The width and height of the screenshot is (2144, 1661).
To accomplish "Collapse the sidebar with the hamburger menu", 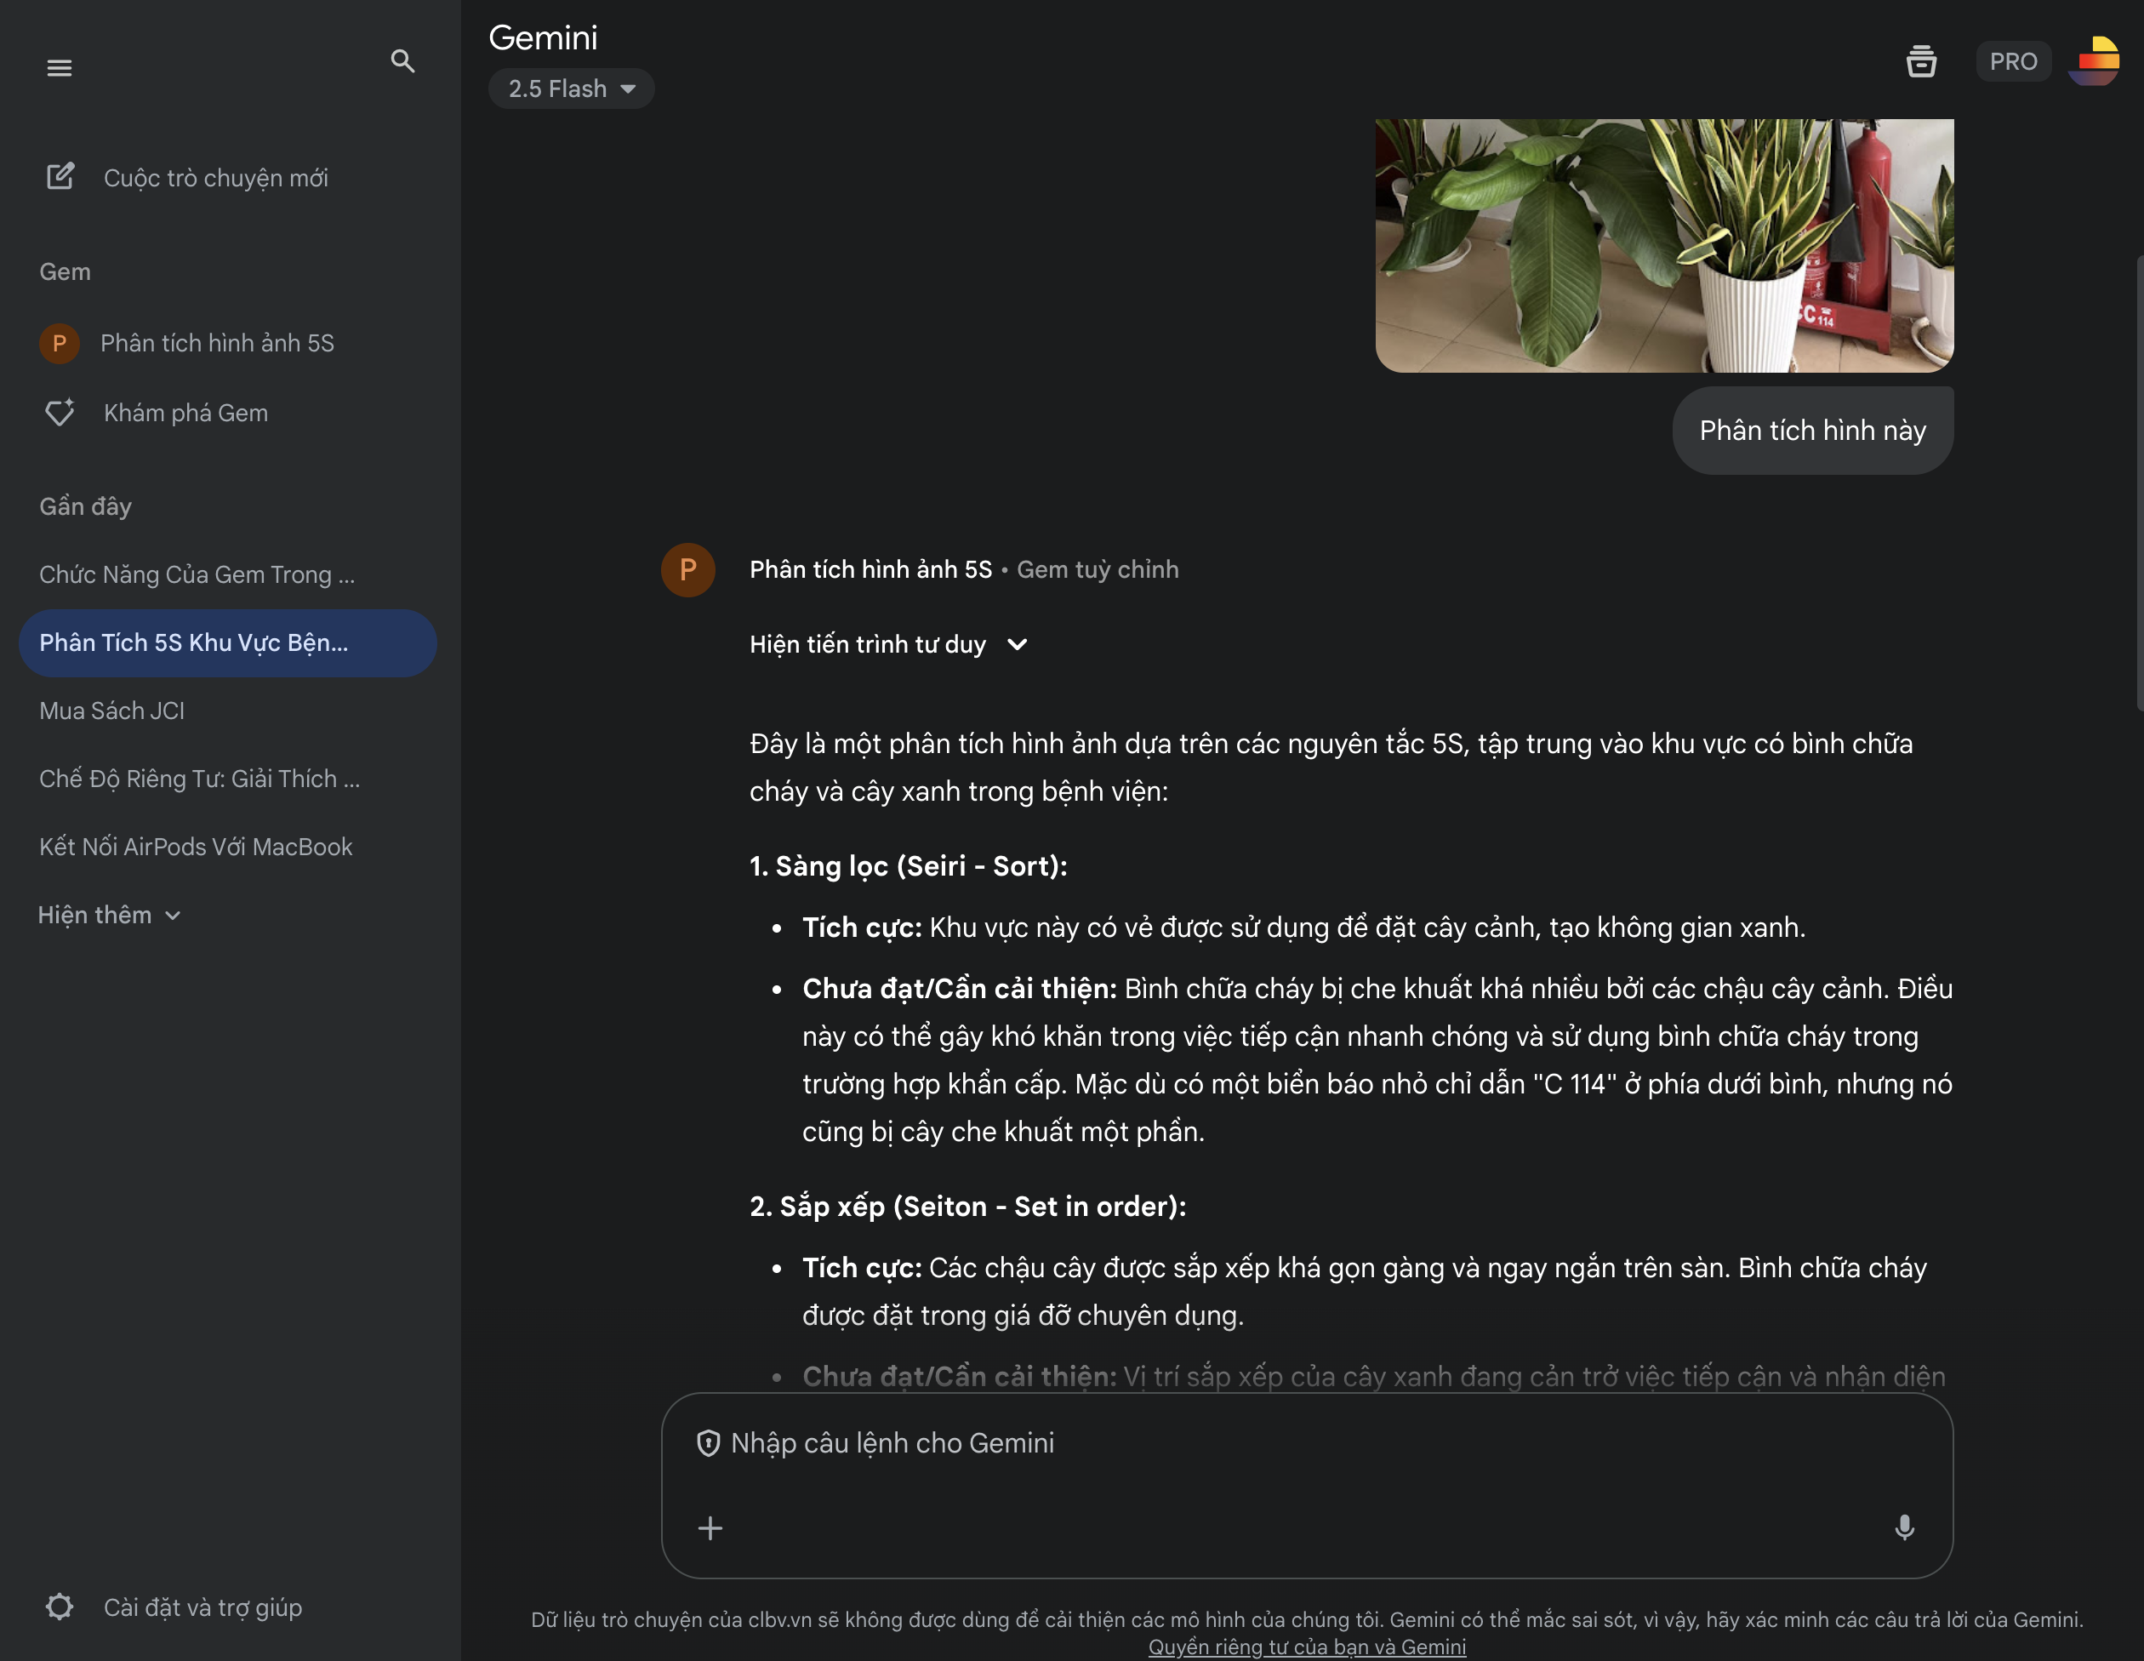I will 59,68.
